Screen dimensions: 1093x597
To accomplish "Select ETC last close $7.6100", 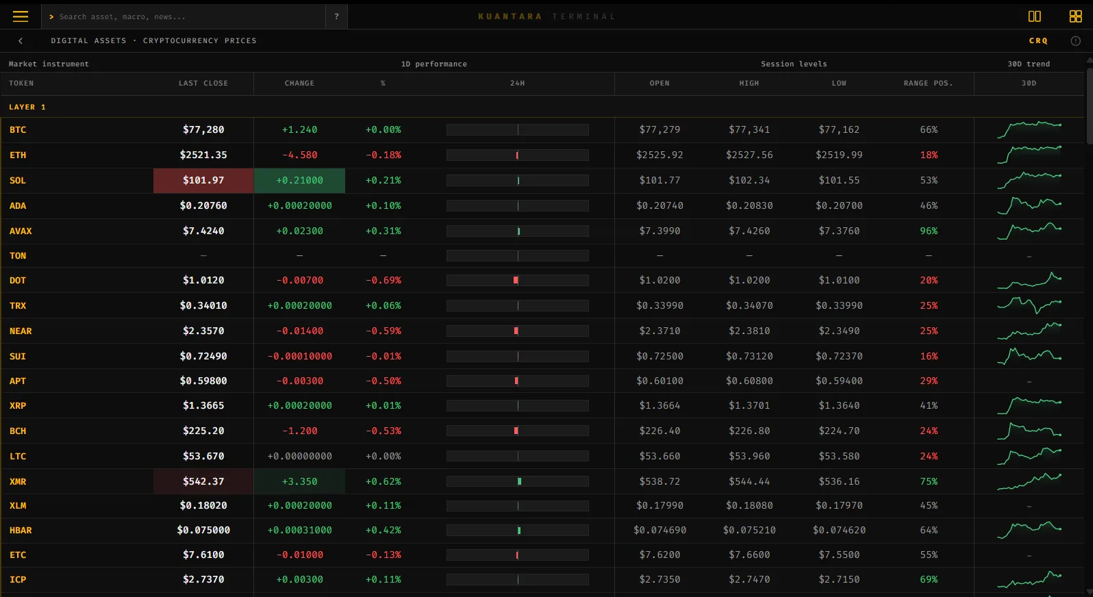I will point(203,555).
